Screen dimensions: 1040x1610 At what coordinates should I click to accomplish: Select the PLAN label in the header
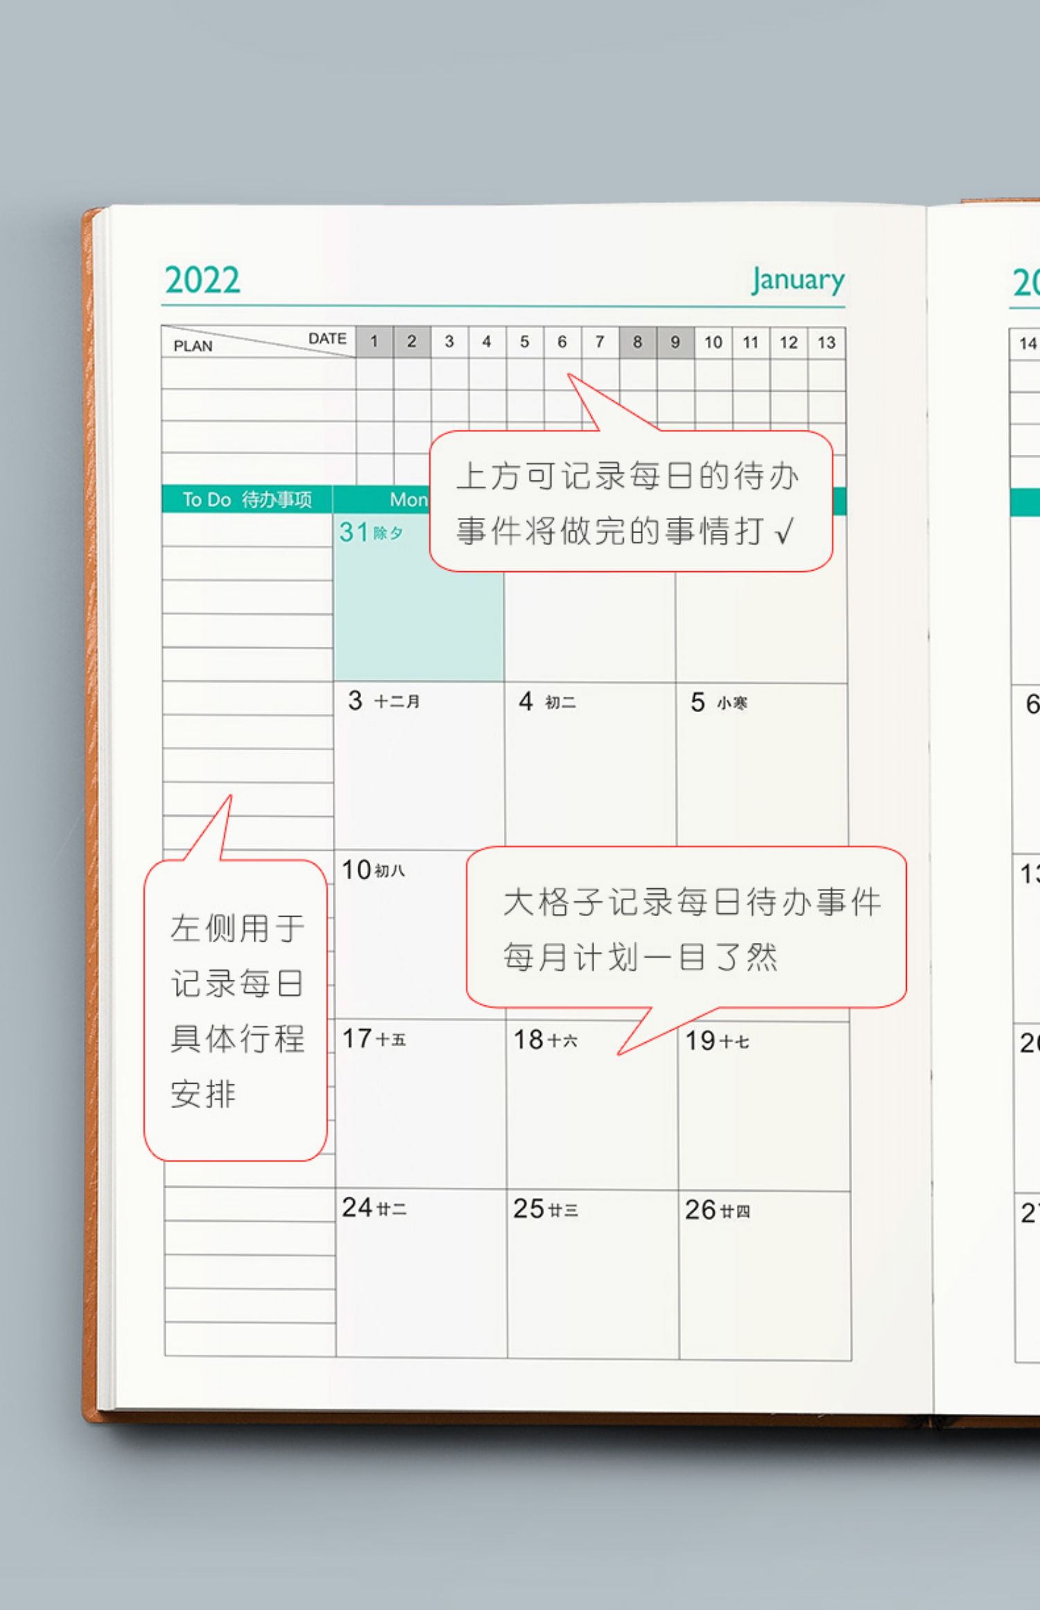[x=193, y=346]
